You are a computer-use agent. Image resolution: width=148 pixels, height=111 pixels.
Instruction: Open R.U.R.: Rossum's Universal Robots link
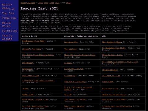tap(79, 89)
